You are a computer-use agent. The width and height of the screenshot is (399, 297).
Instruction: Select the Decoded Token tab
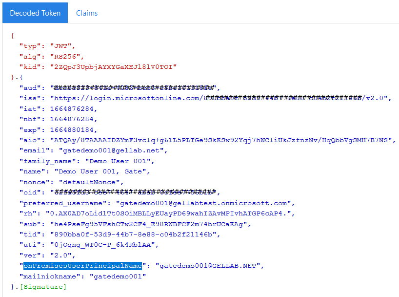point(35,13)
